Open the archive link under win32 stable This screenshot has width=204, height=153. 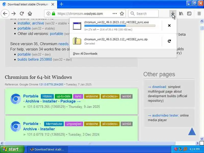tap(38, 23)
